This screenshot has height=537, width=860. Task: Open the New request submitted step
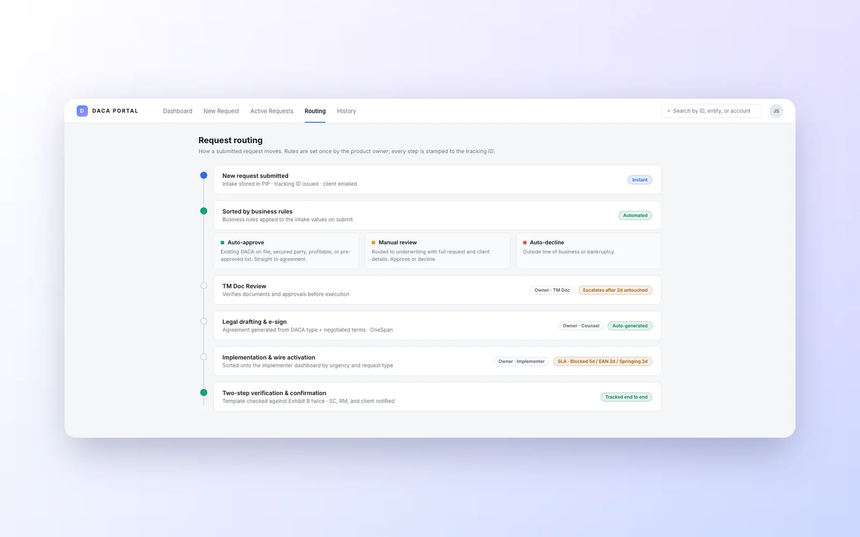438,179
